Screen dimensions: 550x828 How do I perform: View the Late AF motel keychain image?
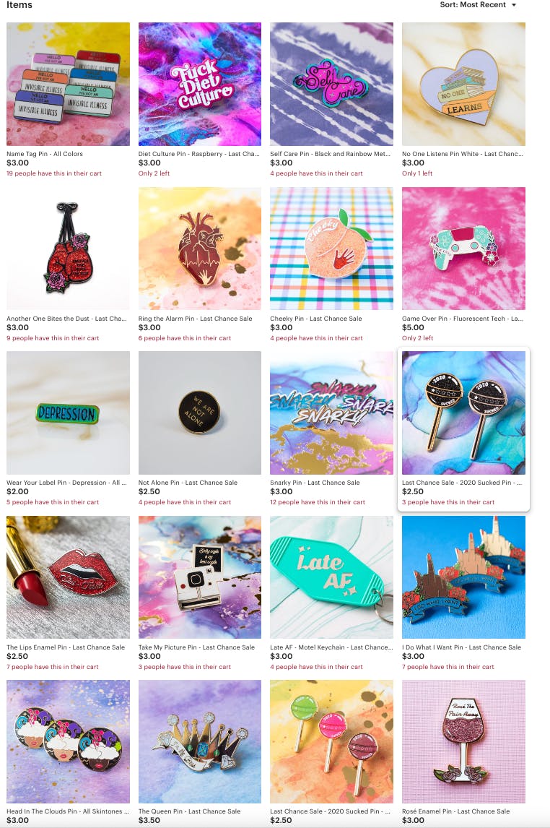coord(332,577)
